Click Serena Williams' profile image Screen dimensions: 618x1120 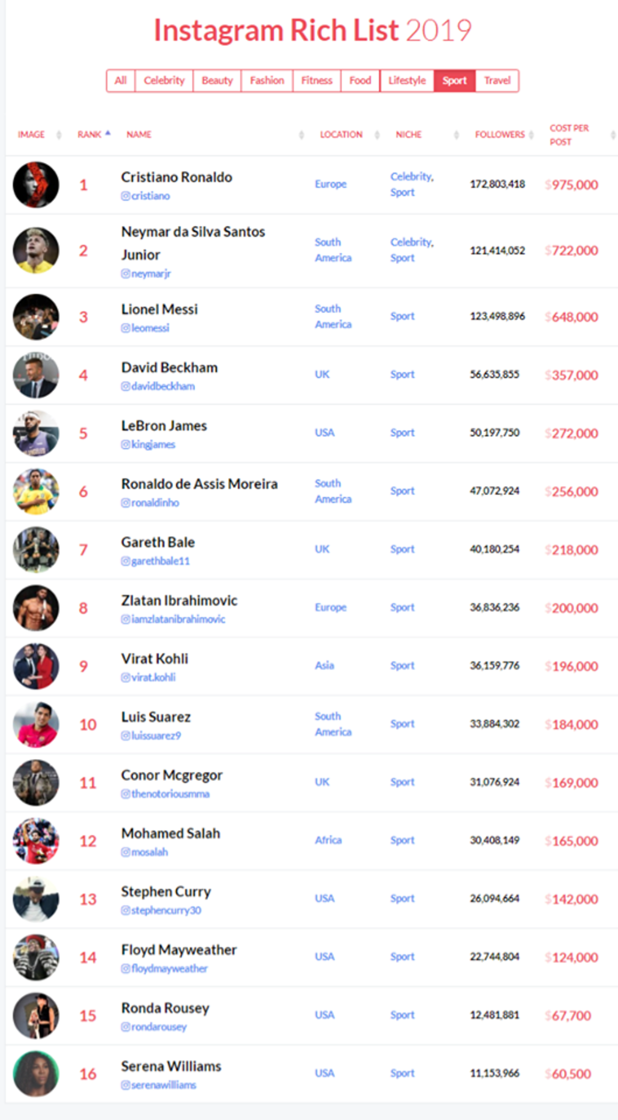tap(36, 1074)
